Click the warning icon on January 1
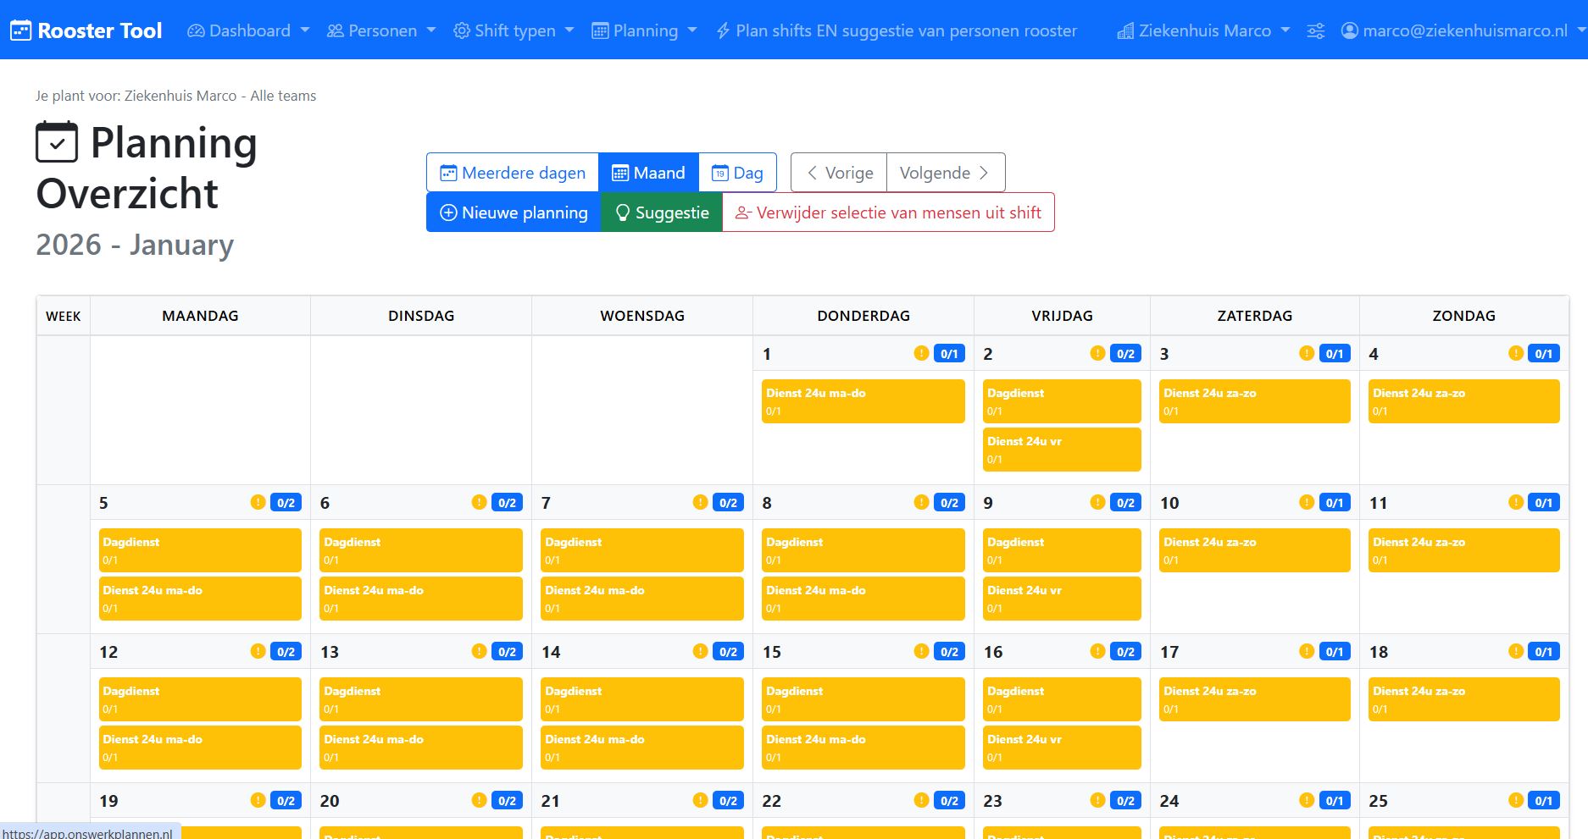Screen dimensions: 1588x839 [x=920, y=354]
